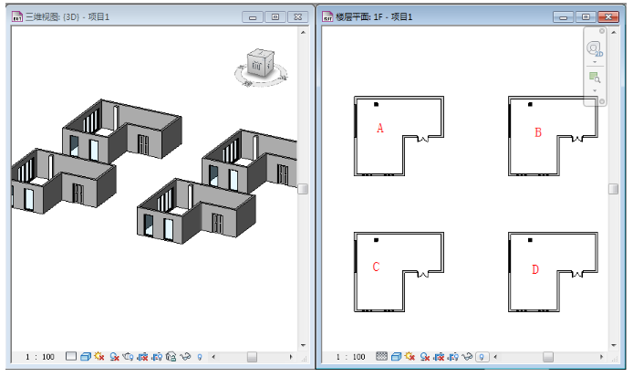The height and width of the screenshot is (377, 633).
Task: Expand the Zoom options arrow on the navigation bar
Action: 595,90
